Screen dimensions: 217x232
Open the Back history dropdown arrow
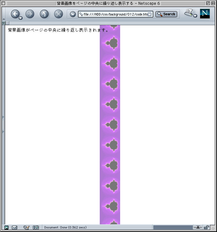pyautogui.click(x=21, y=18)
